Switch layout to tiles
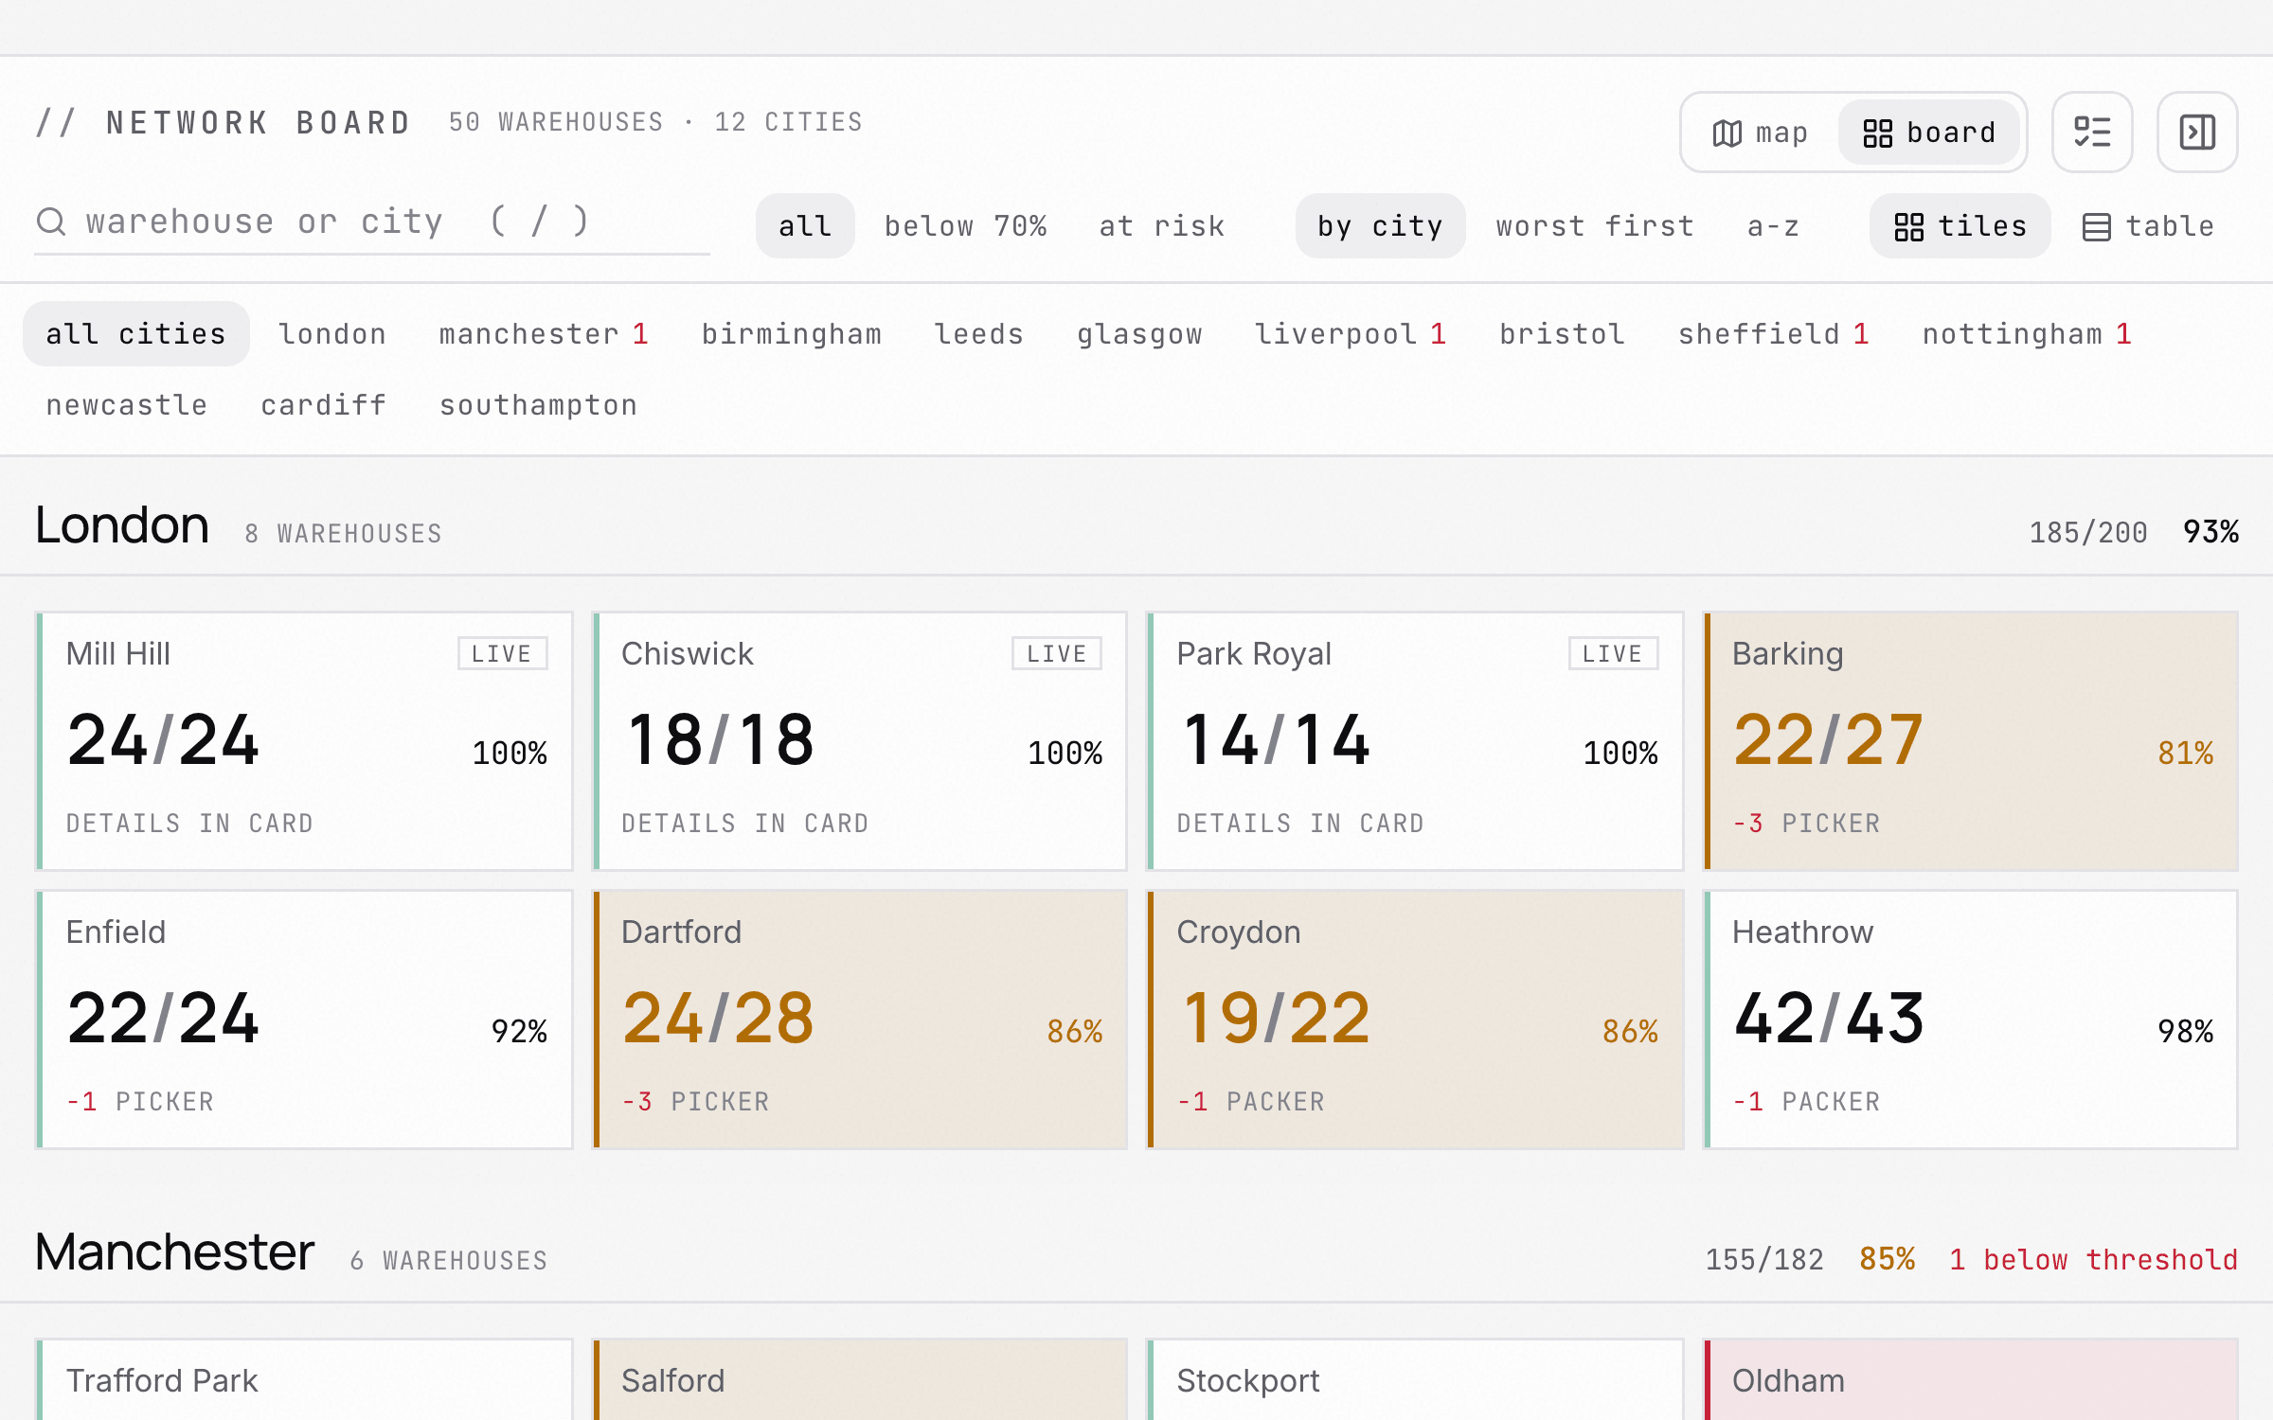The height and width of the screenshot is (1420, 2273). point(1960,226)
